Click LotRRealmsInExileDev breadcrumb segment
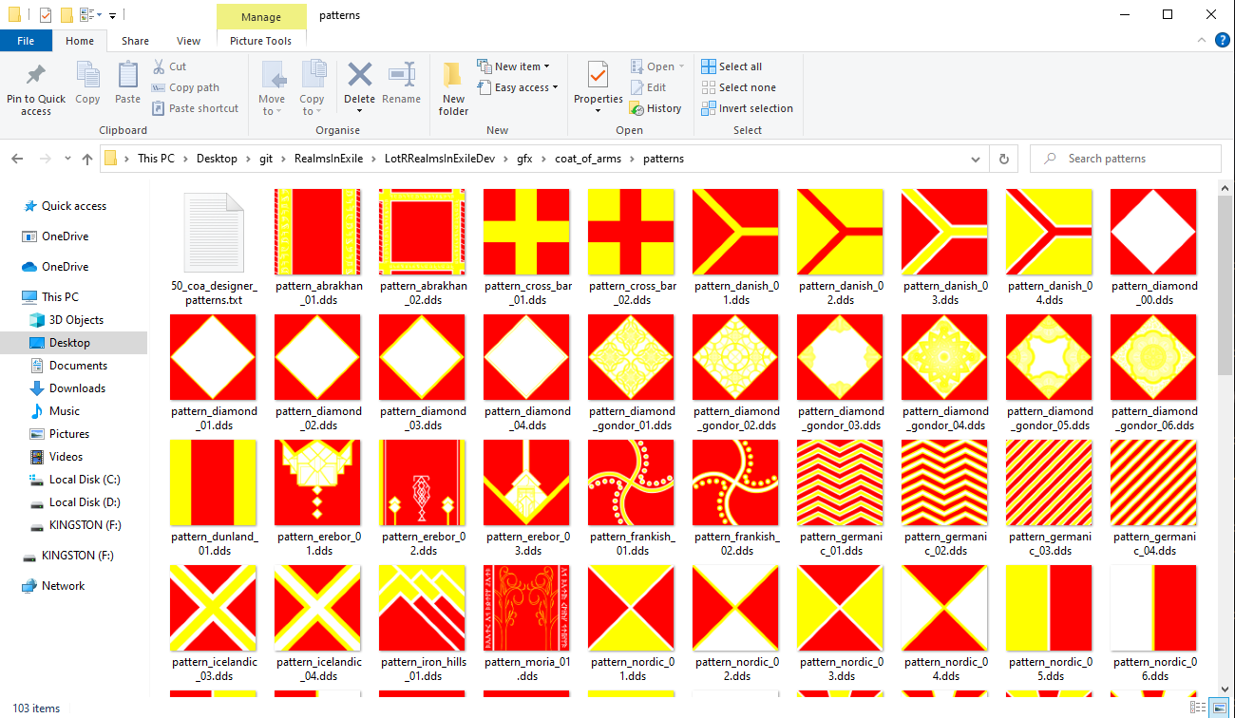The width and height of the screenshot is (1235, 718). point(439,159)
